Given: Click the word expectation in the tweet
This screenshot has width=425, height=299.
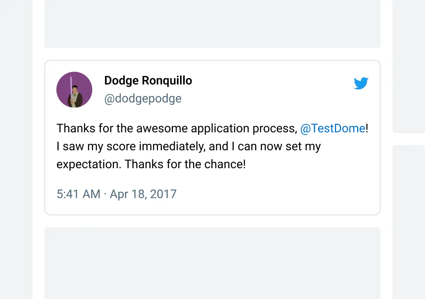Looking at the screenshot, I should point(89,164).
